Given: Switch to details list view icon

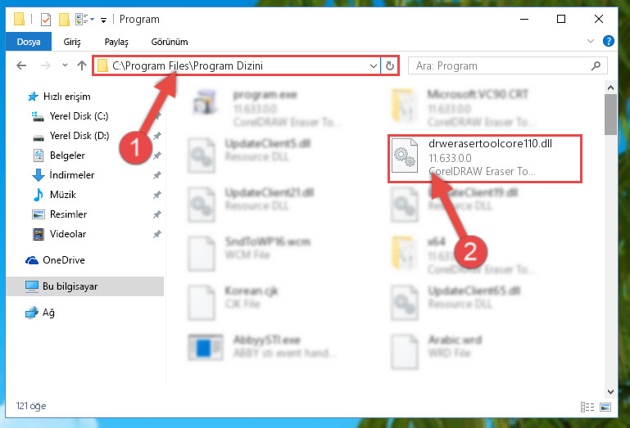Looking at the screenshot, I should click(587, 407).
